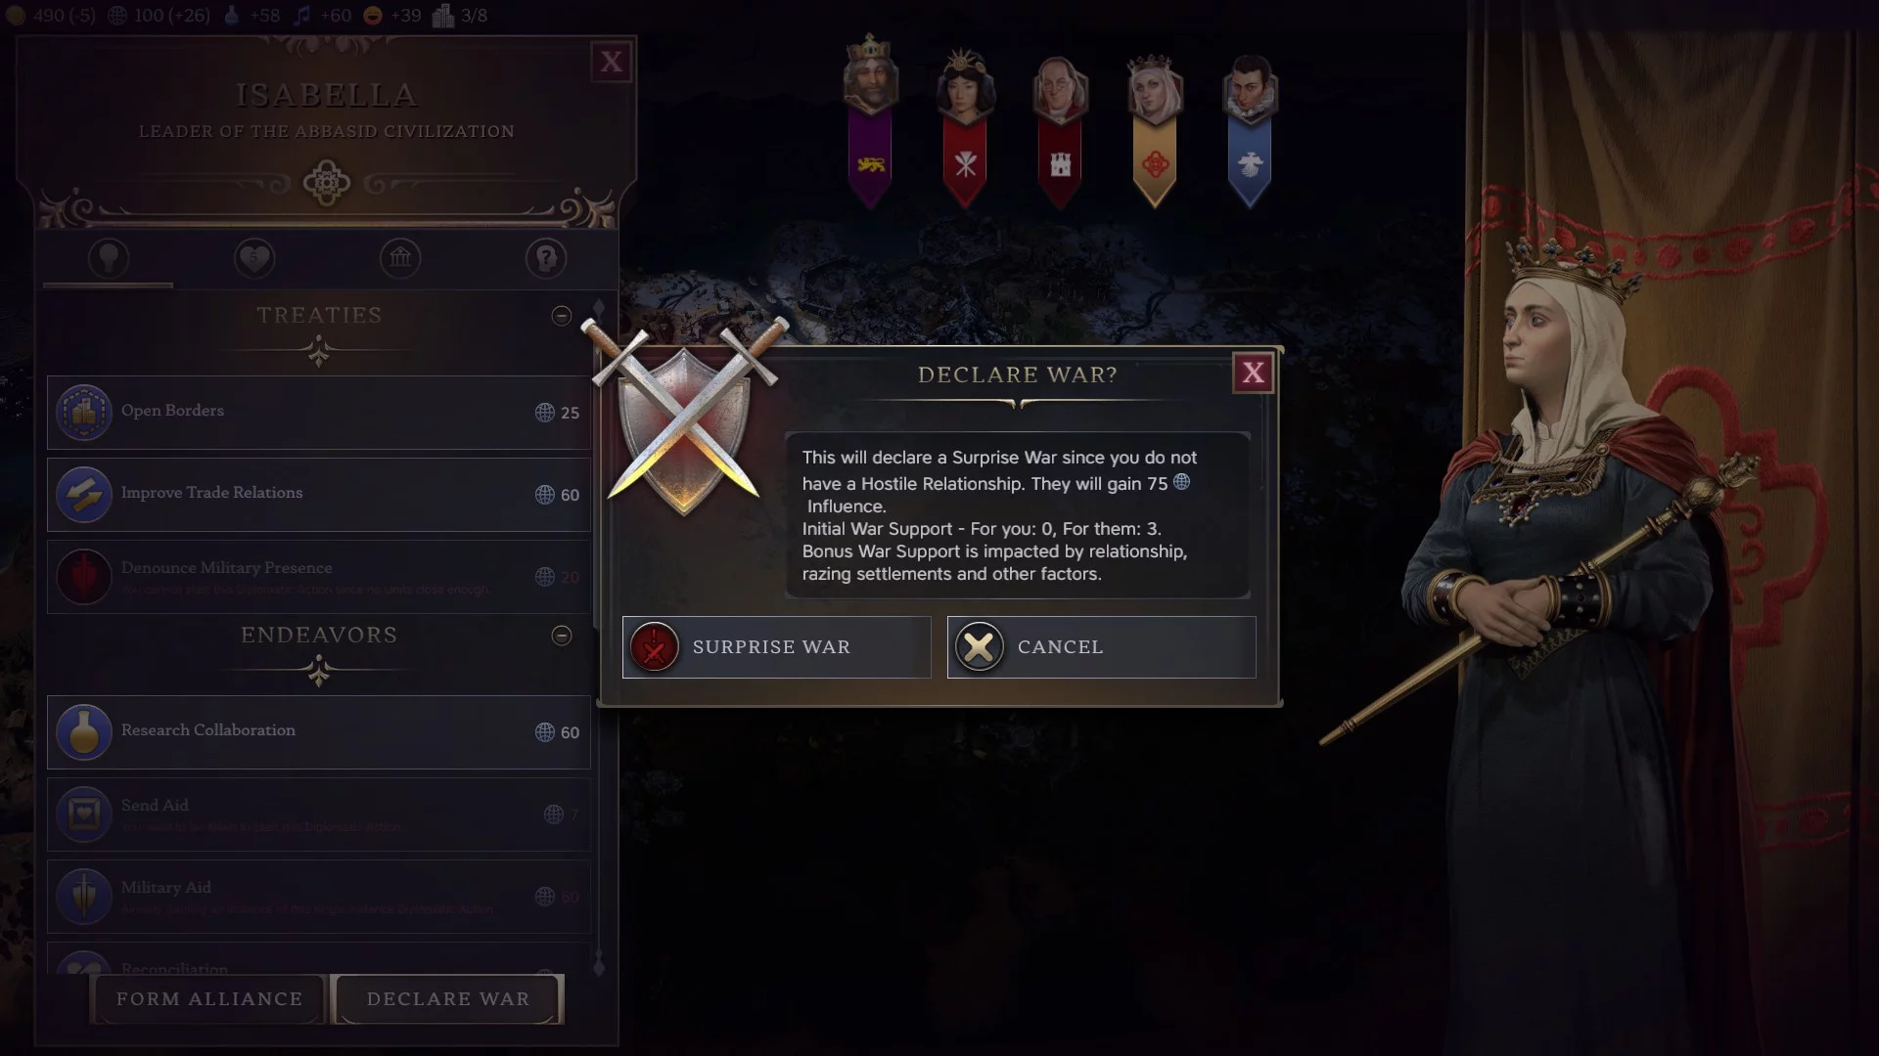Open the question mark info tab

(546, 258)
